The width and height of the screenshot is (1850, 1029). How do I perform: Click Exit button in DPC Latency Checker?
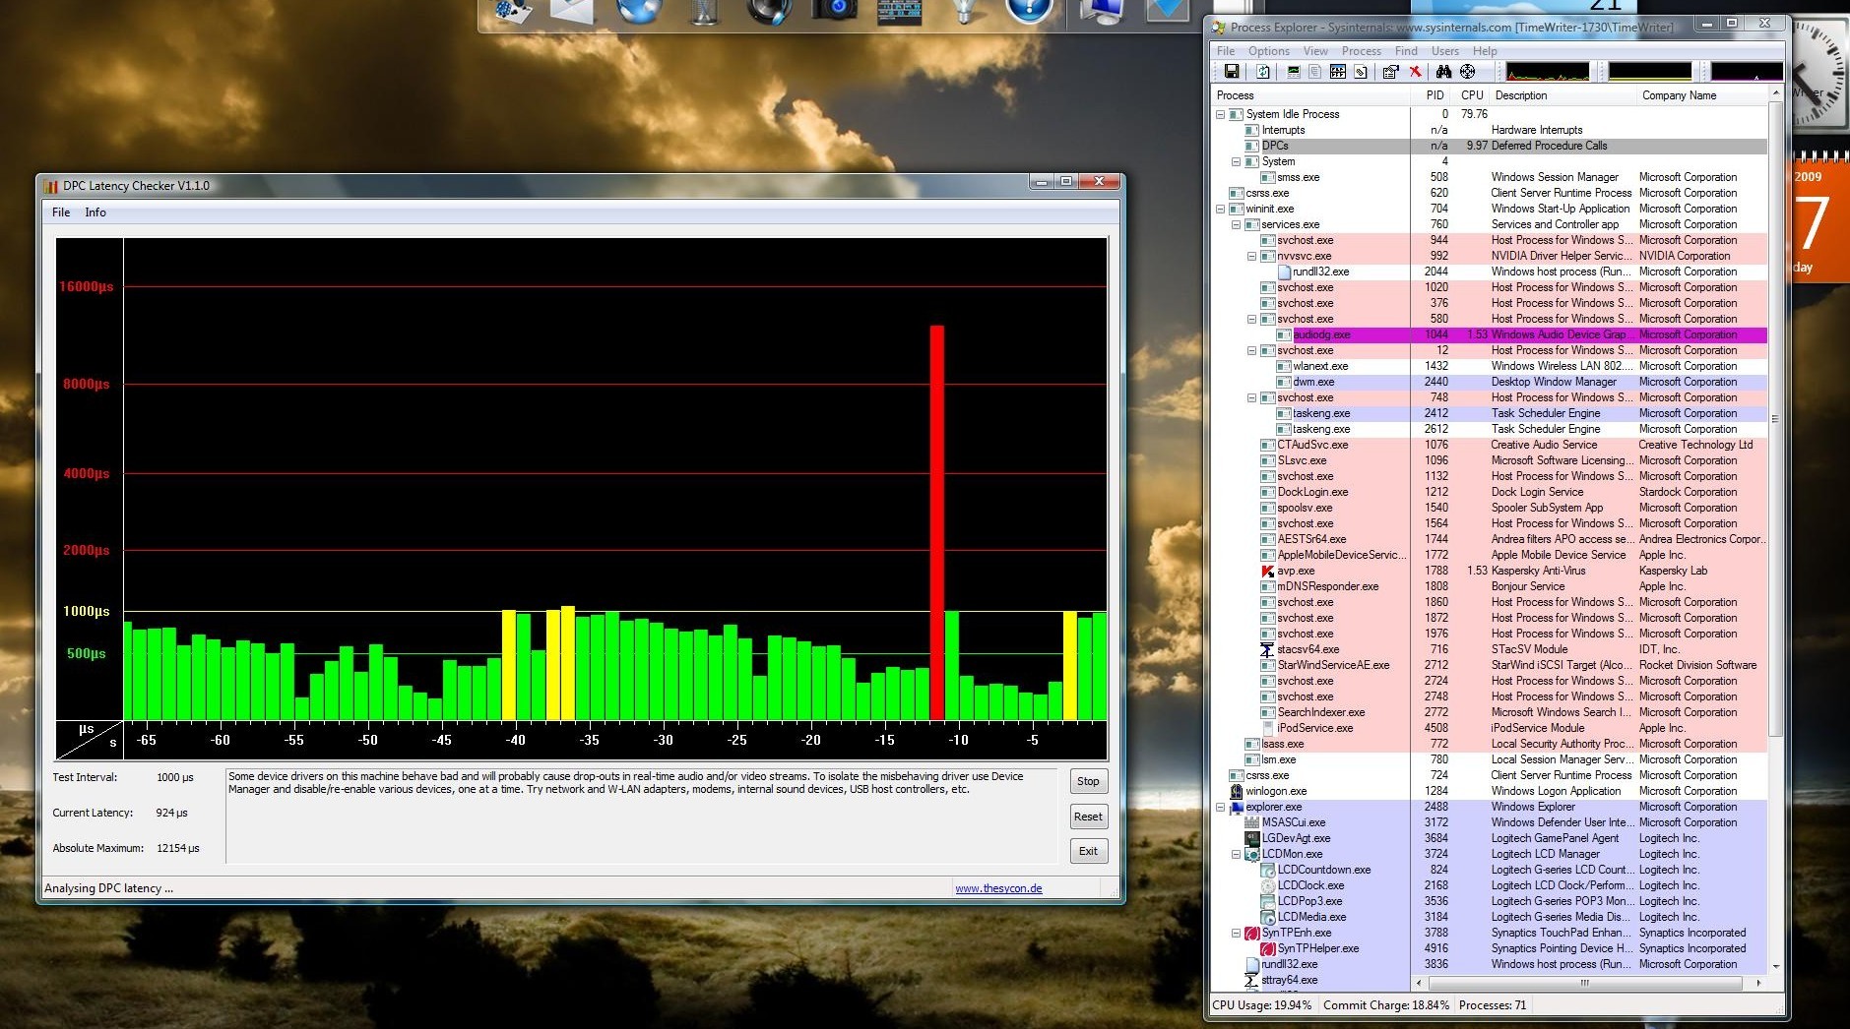[x=1088, y=851]
